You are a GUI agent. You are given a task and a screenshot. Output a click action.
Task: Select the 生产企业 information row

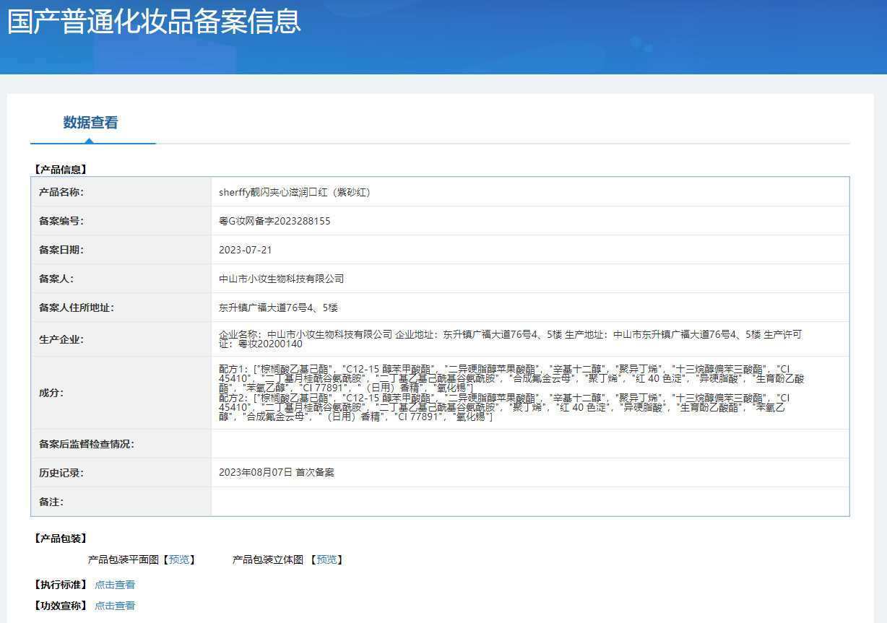click(x=506, y=339)
